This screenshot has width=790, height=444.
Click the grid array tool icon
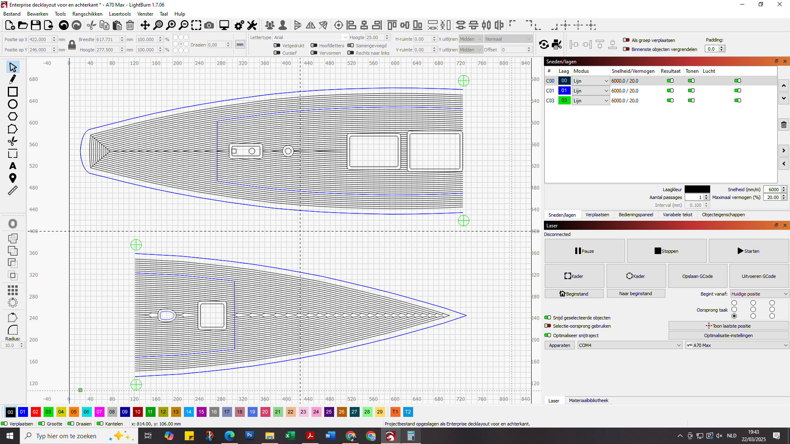pyautogui.click(x=13, y=290)
